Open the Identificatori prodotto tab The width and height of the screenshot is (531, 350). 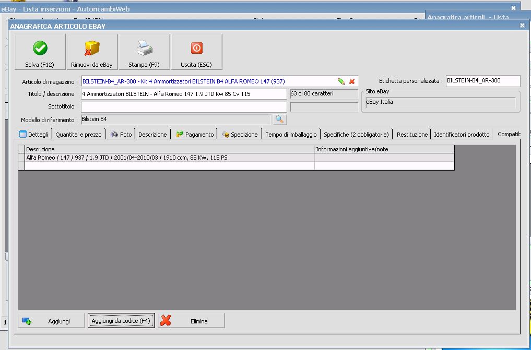click(x=462, y=134)
